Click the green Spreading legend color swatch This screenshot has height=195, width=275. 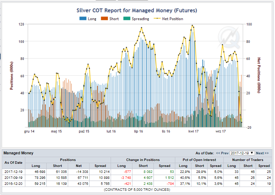tap(127, 18)
